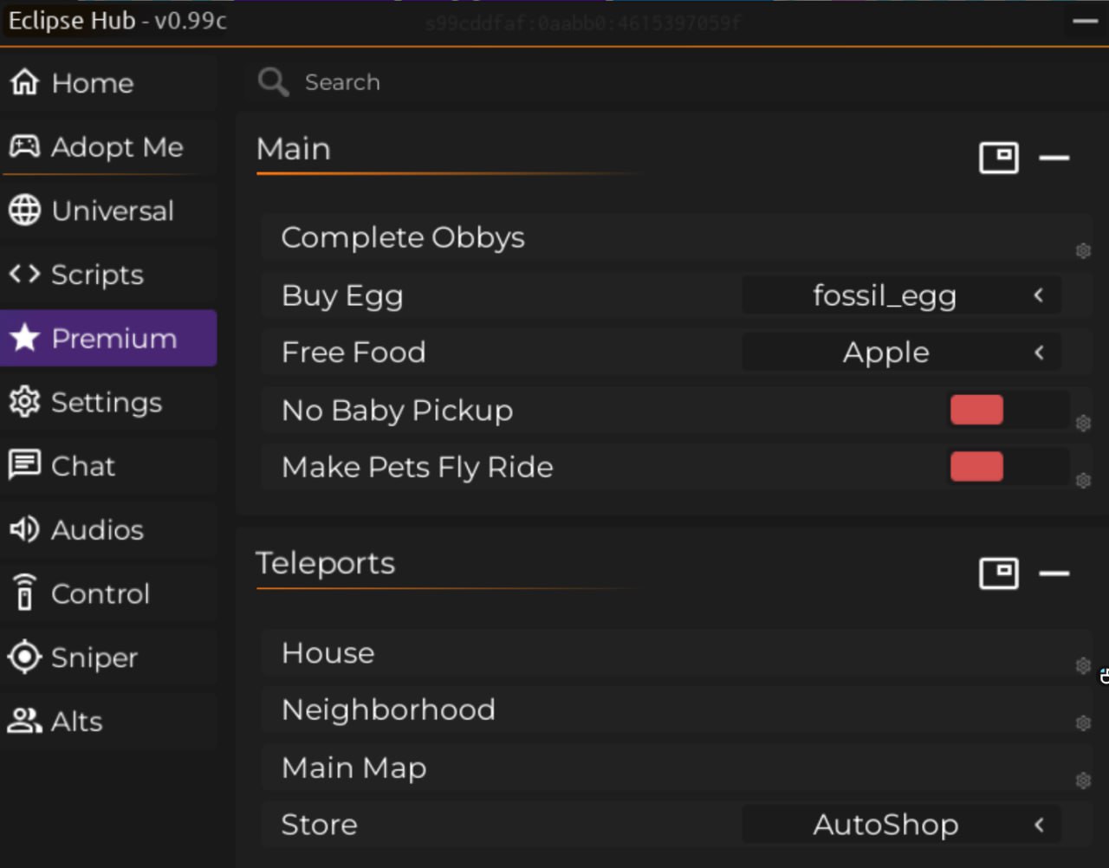Screen dimensions: 1109x868
Task: Teleport to Main Map
Action: 676,768
